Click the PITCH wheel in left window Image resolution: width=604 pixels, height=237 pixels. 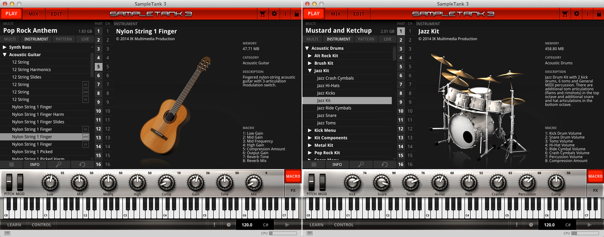point(9,182)
